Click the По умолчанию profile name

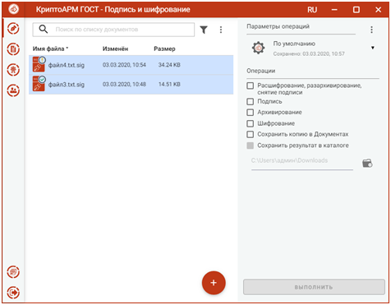pyautogui.click(x=294, y=44)
